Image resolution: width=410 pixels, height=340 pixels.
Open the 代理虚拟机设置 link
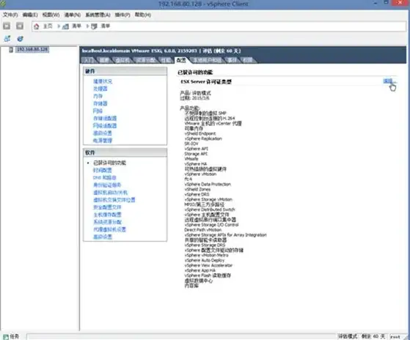[x=109, y=229]
